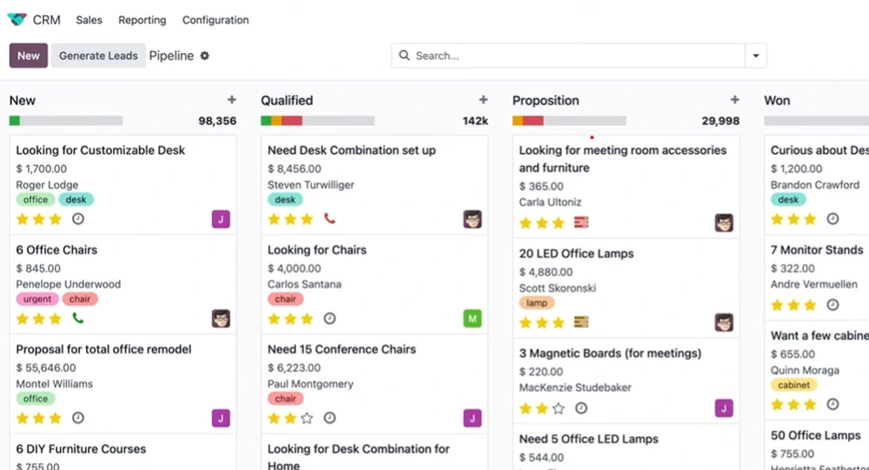
Task: Click J avatar on Looking for Customizable Desk
Action: pos(221,219)
